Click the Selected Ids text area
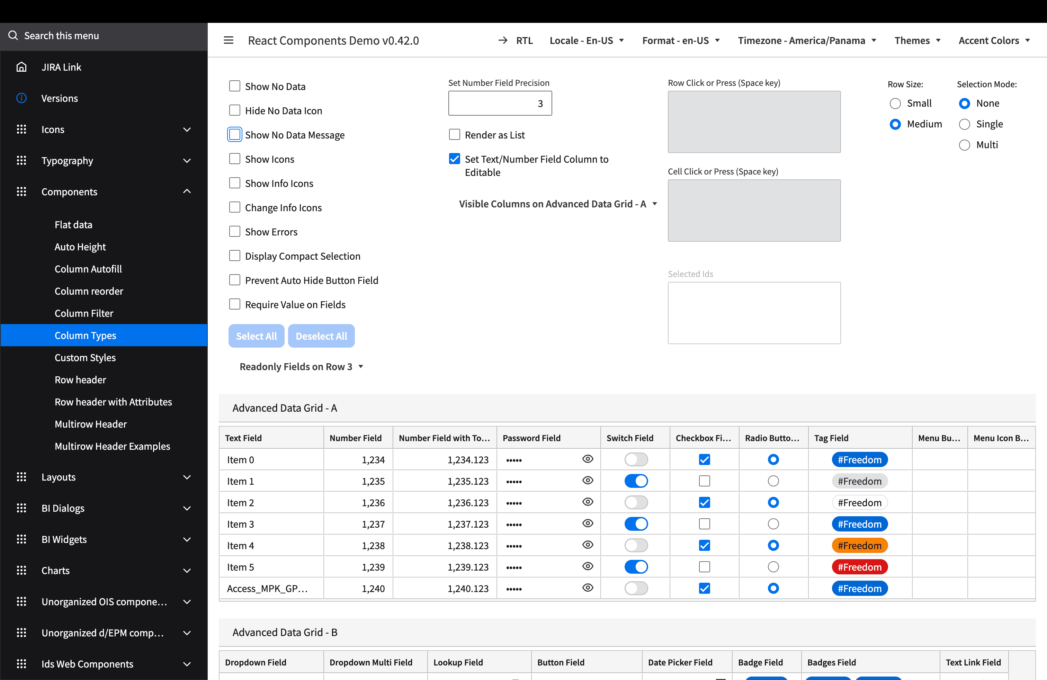Screen dimensions: 1047x680 click(x=754, y=313)
